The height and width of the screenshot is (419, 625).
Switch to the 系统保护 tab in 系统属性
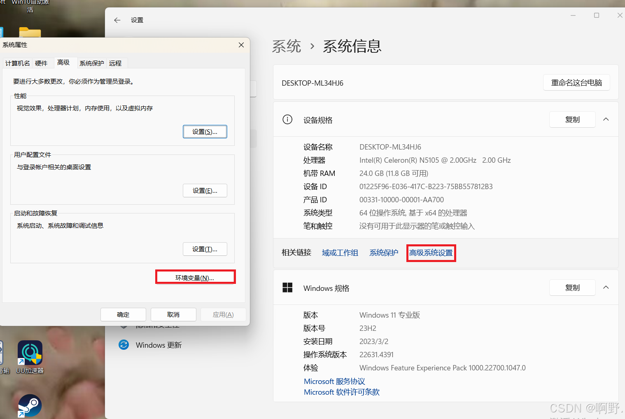91,63
